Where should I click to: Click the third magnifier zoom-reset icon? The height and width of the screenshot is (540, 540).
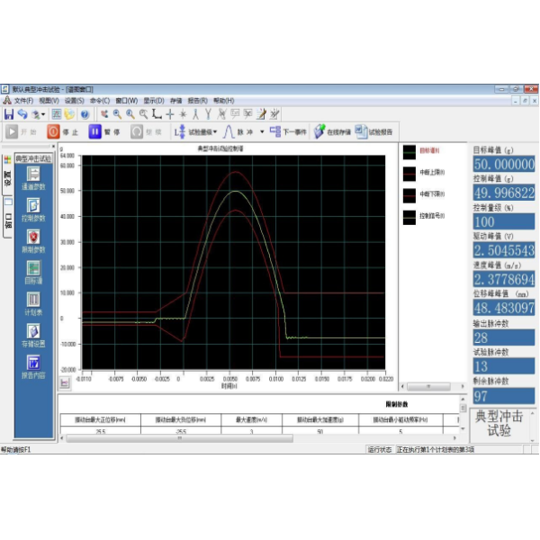[x=143, y=114]
